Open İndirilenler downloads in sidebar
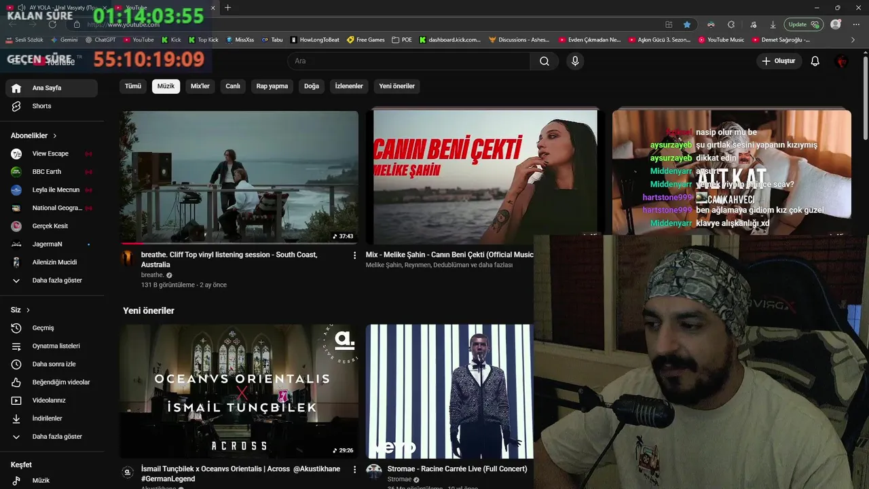869x489 pixels. click(52, 418)
